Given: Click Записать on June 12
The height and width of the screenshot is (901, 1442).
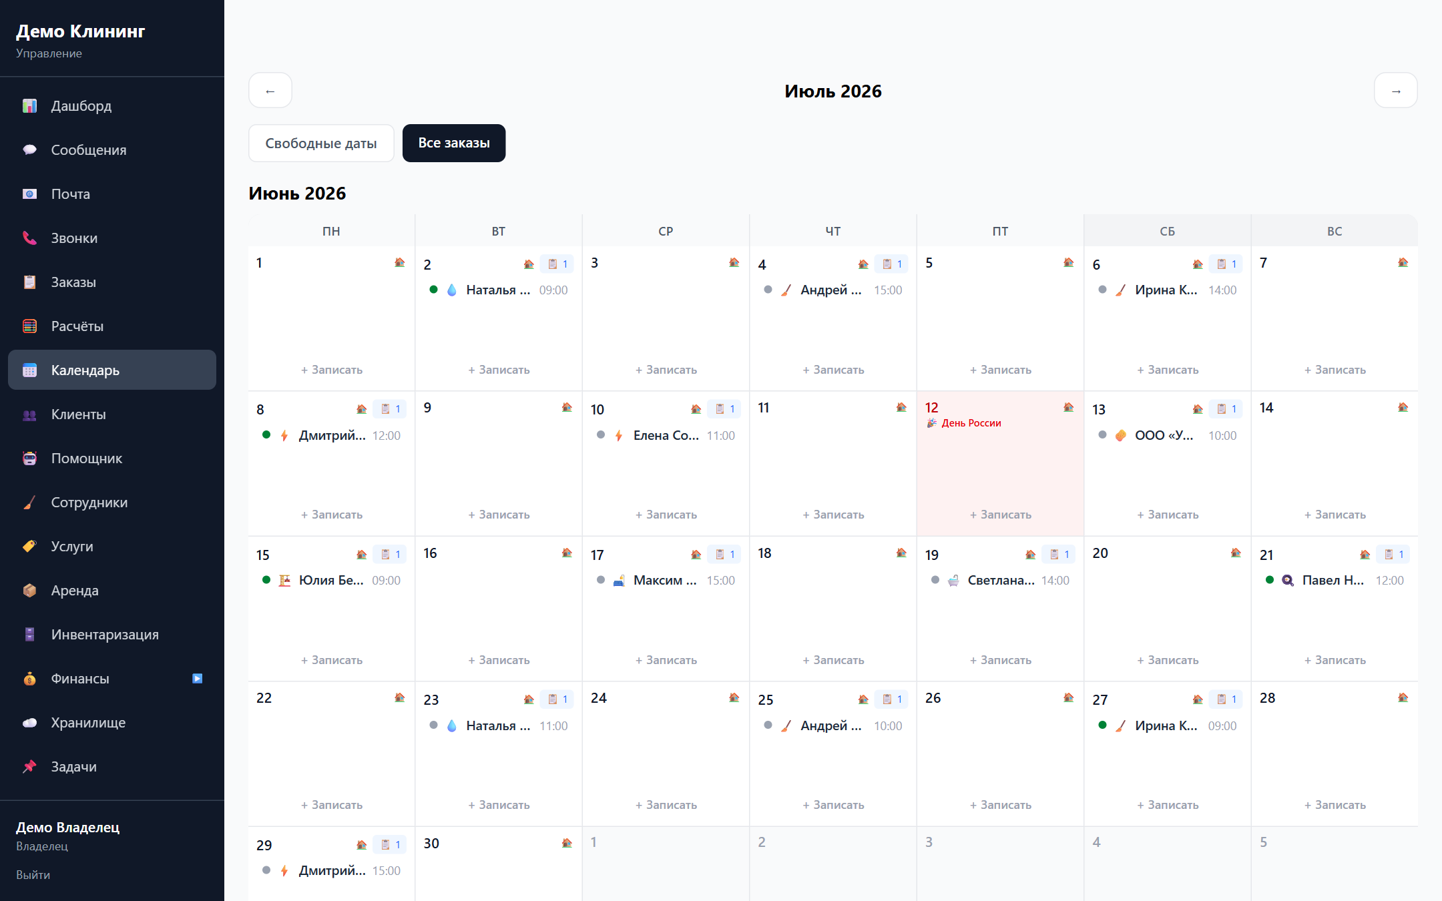Looking at the screenshot, I should 1001,515.
